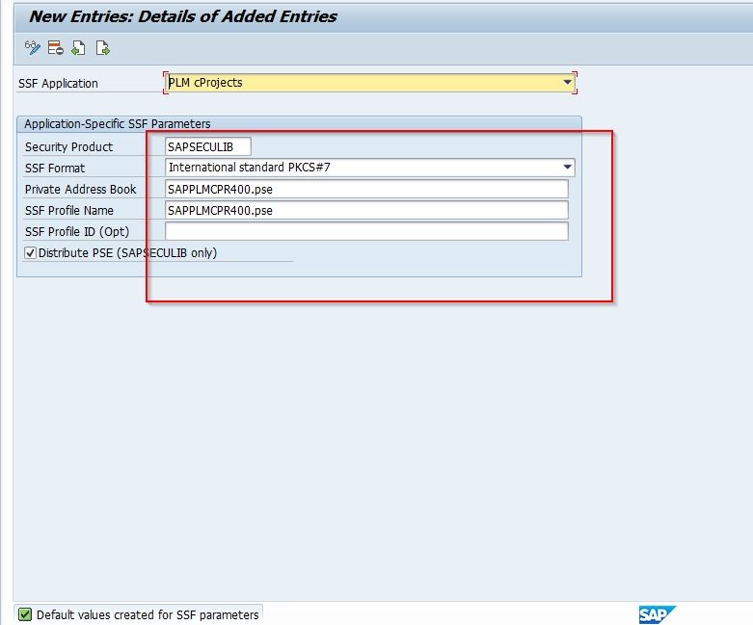The image size is (753, 625).
Task: Click the Security Product field label
Action: coord(68,146)
